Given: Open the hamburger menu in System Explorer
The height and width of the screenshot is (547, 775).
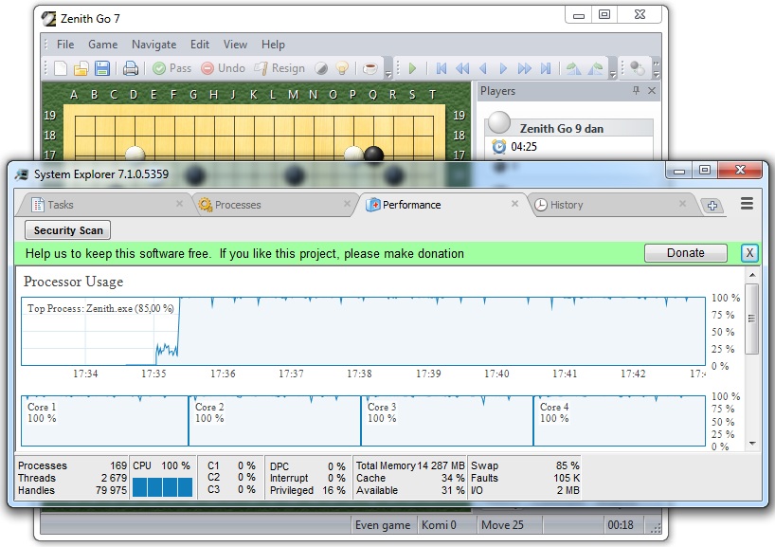Looking at the screenshot, I should pos(747,204).
